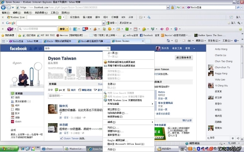Open Facebook messages icon
This screenshot has height=152, width=244.
coord(35,49)
